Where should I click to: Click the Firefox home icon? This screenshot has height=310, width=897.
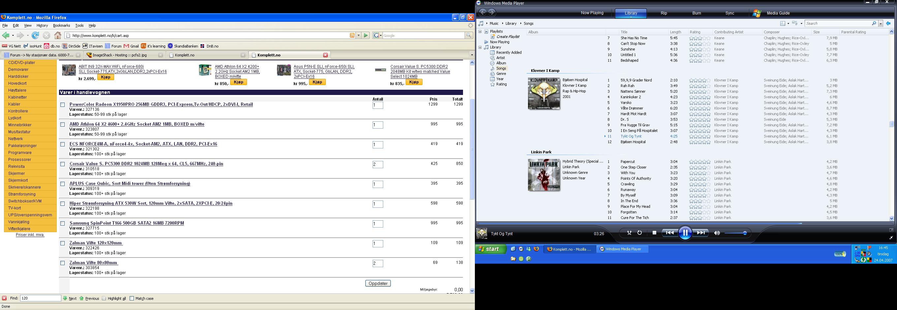click(x=58, y=36)
